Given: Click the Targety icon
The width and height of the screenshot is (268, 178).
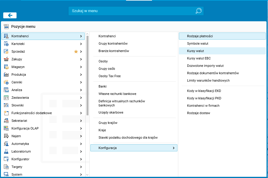Looking at the screenshot, I should 6,167.
